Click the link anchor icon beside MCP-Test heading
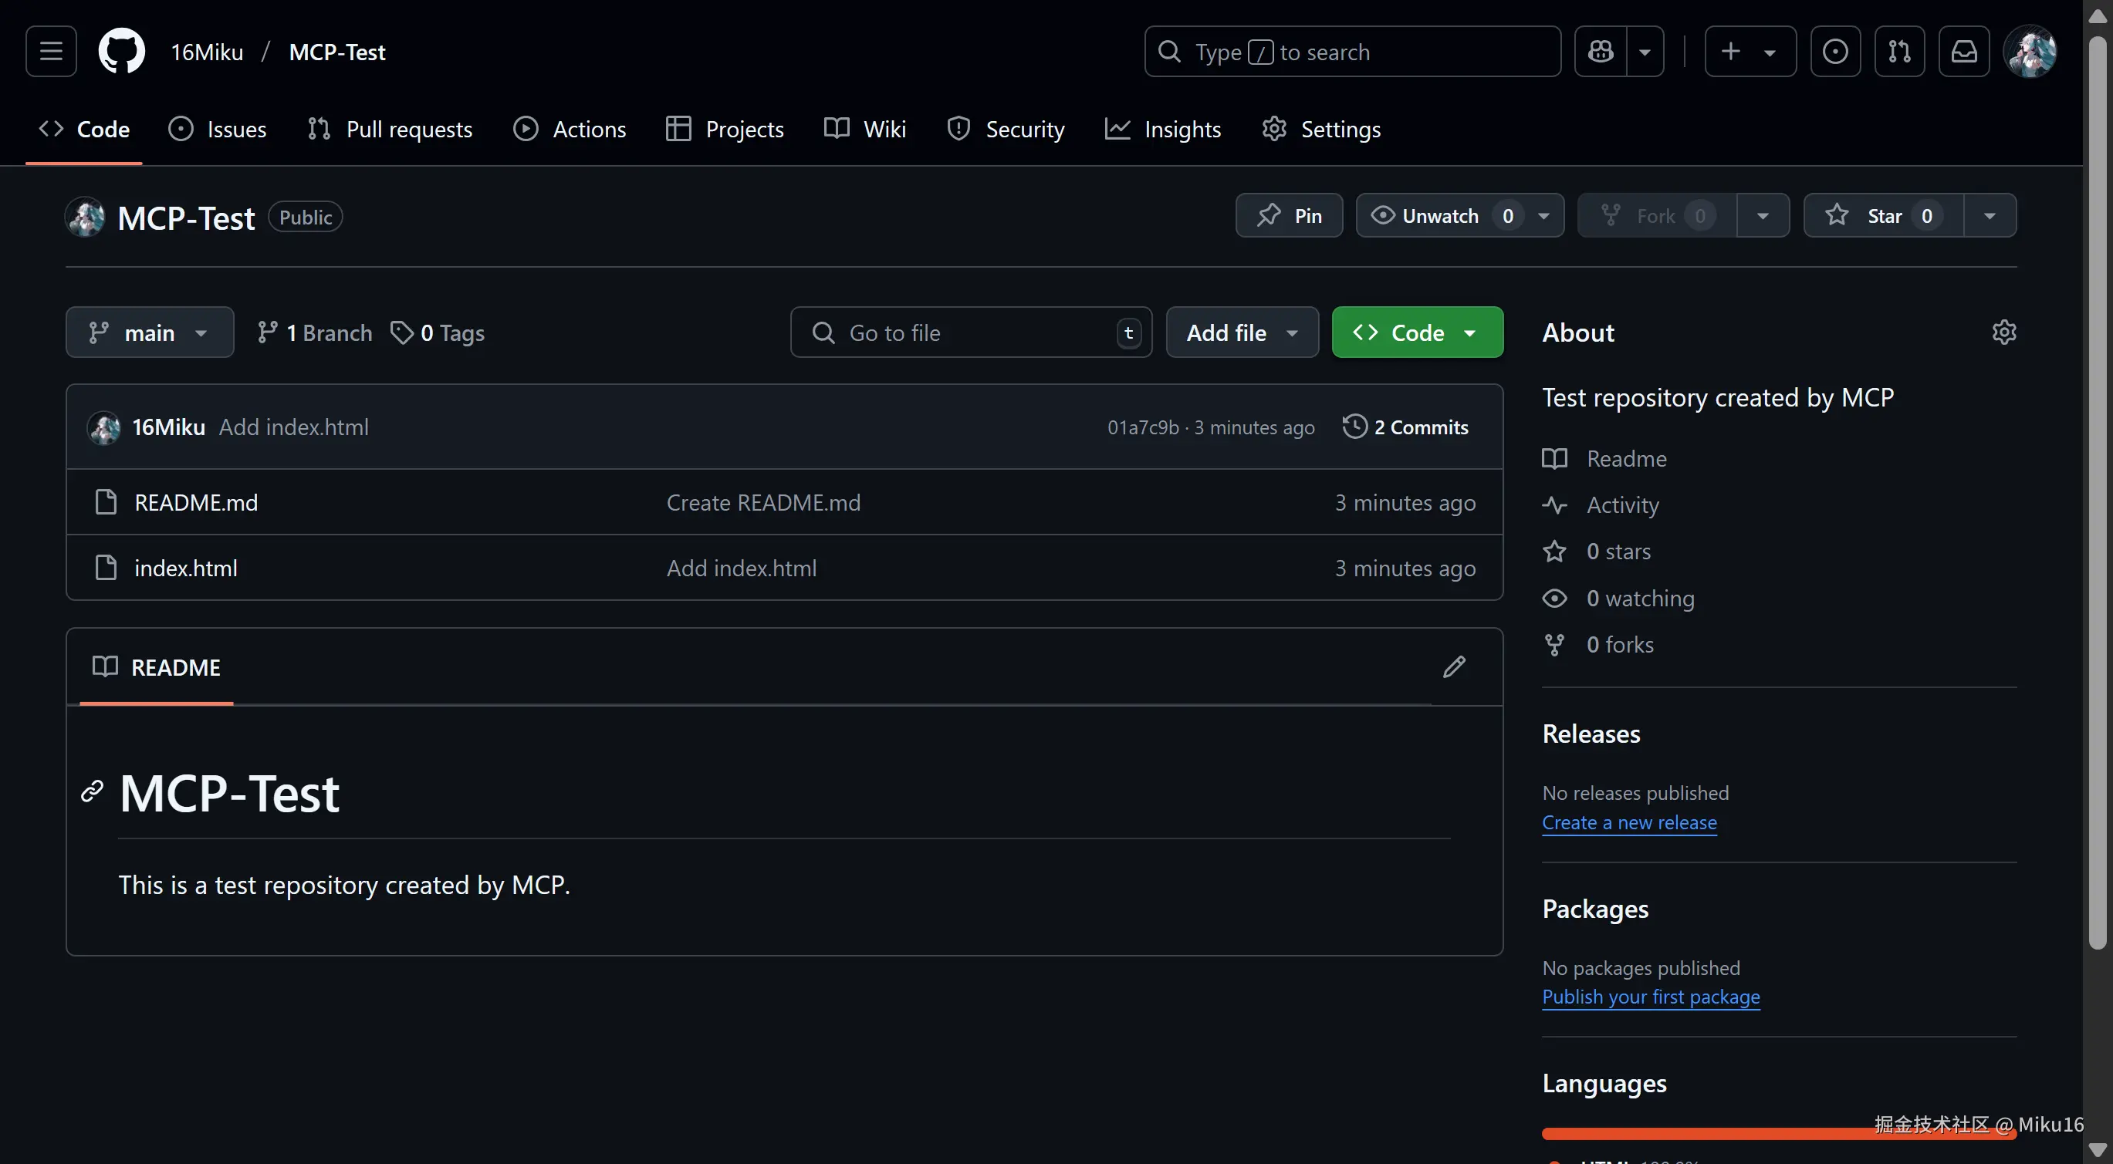2113x1164 pixels. click(x=92, y=791)
